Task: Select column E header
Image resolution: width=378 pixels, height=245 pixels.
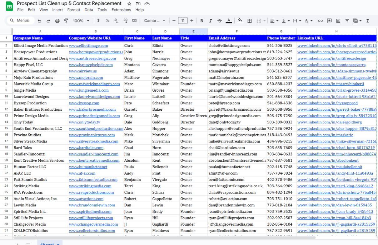Action: [193, 31]
